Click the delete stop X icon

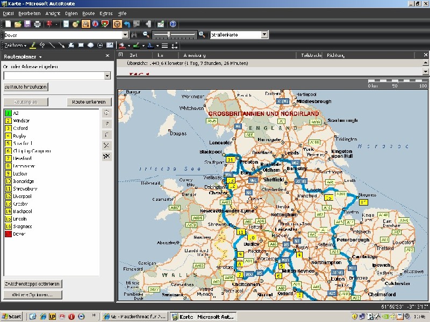click(x=106, y=145)
